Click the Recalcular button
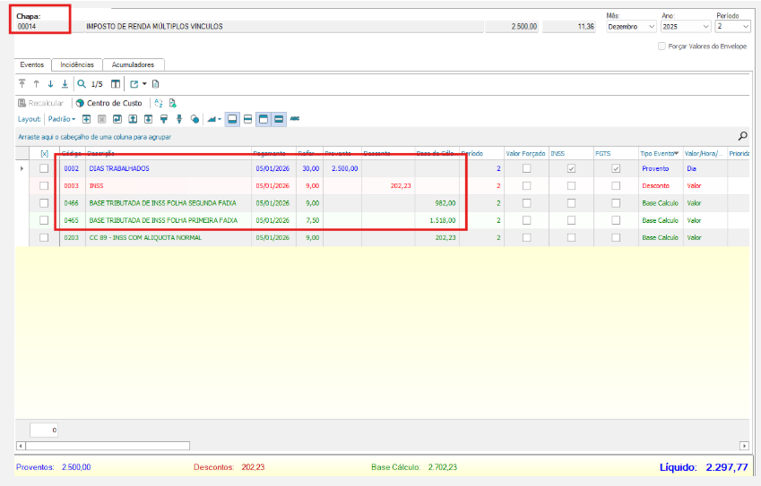 [x=40, y=103]
